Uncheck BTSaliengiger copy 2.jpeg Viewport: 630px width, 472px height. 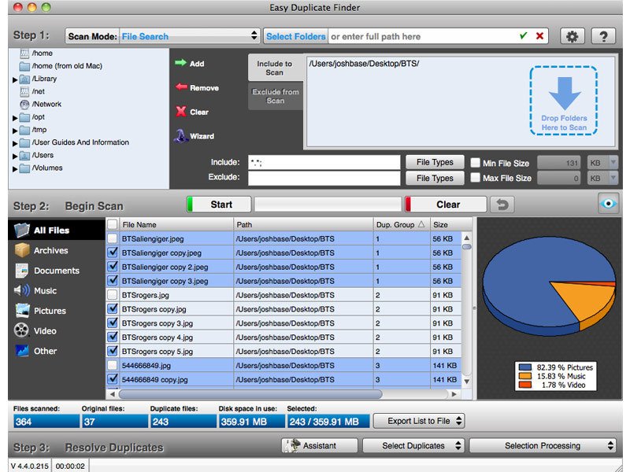113,267
